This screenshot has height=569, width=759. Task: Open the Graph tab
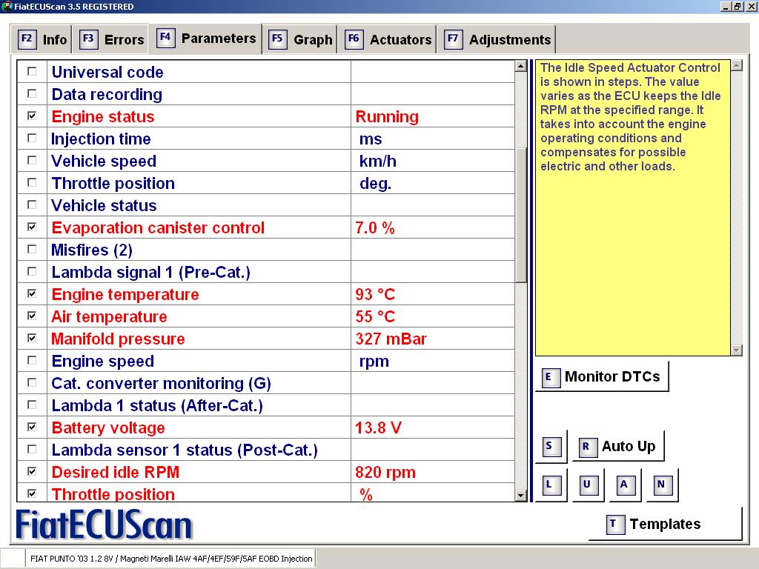(300, 39)
